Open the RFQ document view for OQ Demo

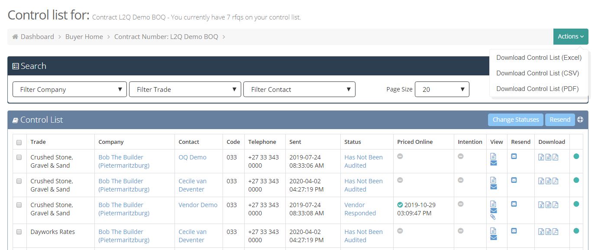coord(493,156)
